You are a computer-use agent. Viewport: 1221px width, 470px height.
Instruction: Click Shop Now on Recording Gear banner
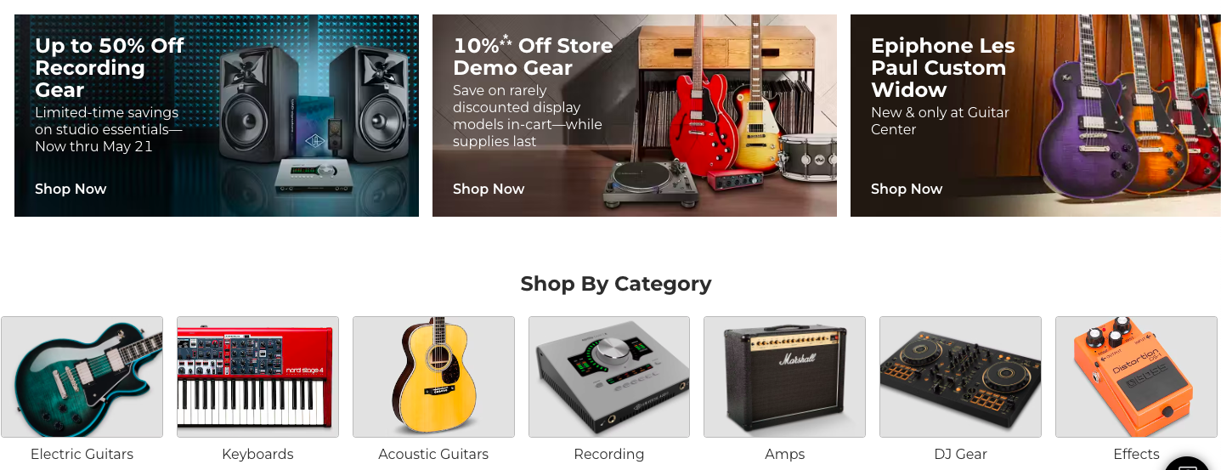coord(71,189)
